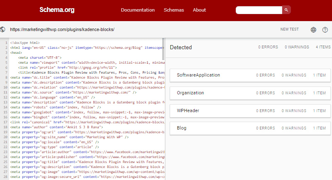Expand the SoftwareApplication result
The image size is (332, 180).
[x=250, y=75]
